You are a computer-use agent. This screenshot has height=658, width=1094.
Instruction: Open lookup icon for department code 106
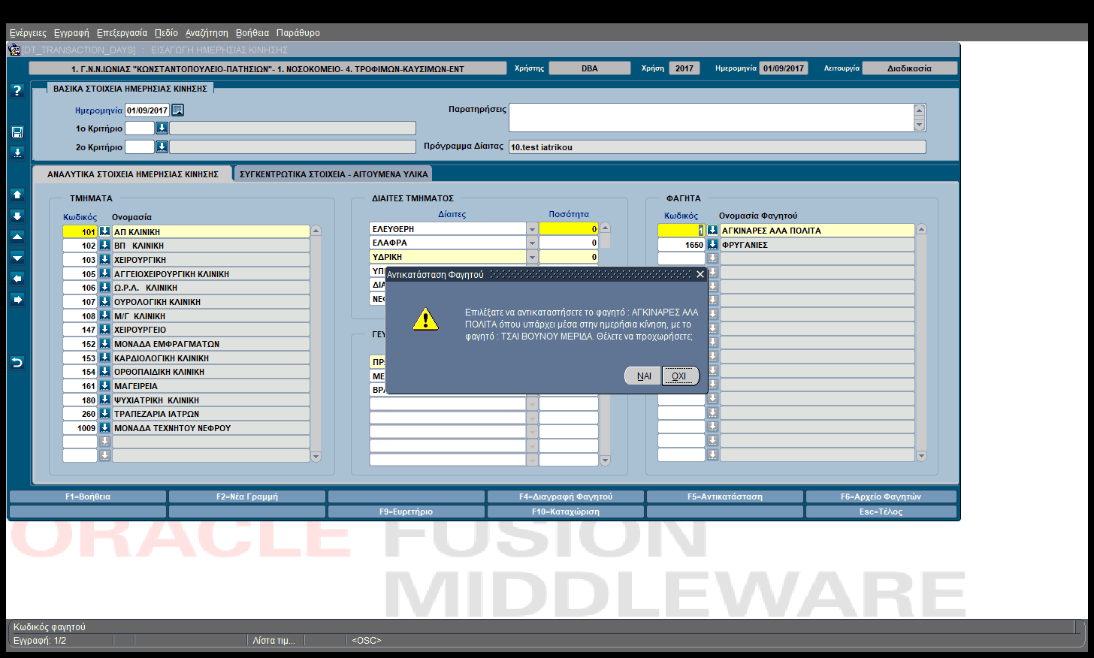coord(105,287)
